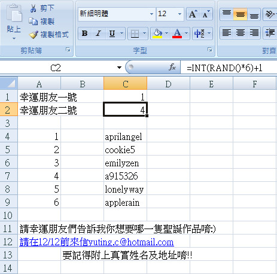Click cell containing applerain

125,202
